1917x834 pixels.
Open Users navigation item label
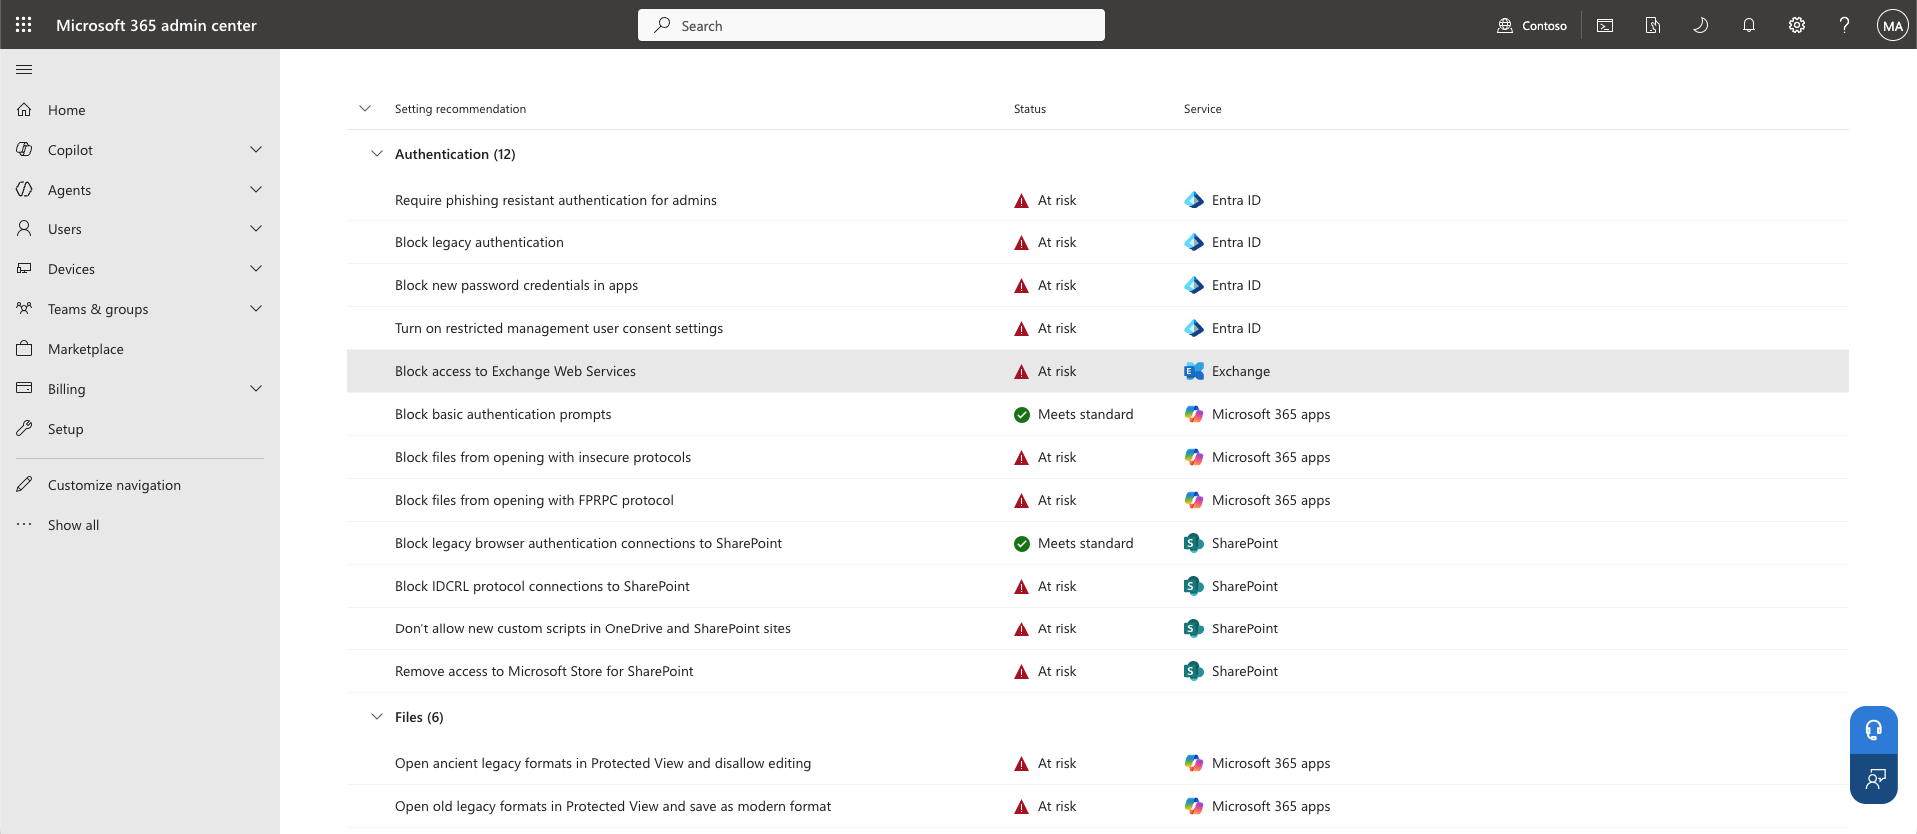[65, 229]
